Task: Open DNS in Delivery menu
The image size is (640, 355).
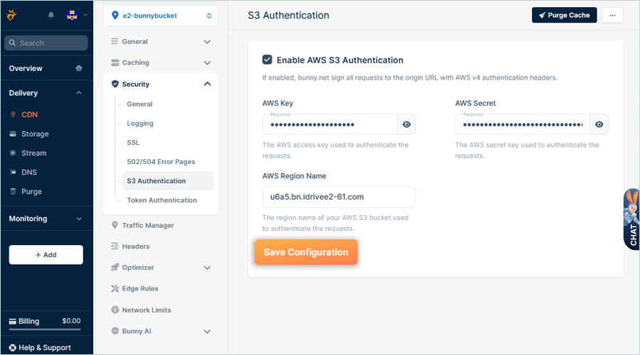Action: point(29,172)
